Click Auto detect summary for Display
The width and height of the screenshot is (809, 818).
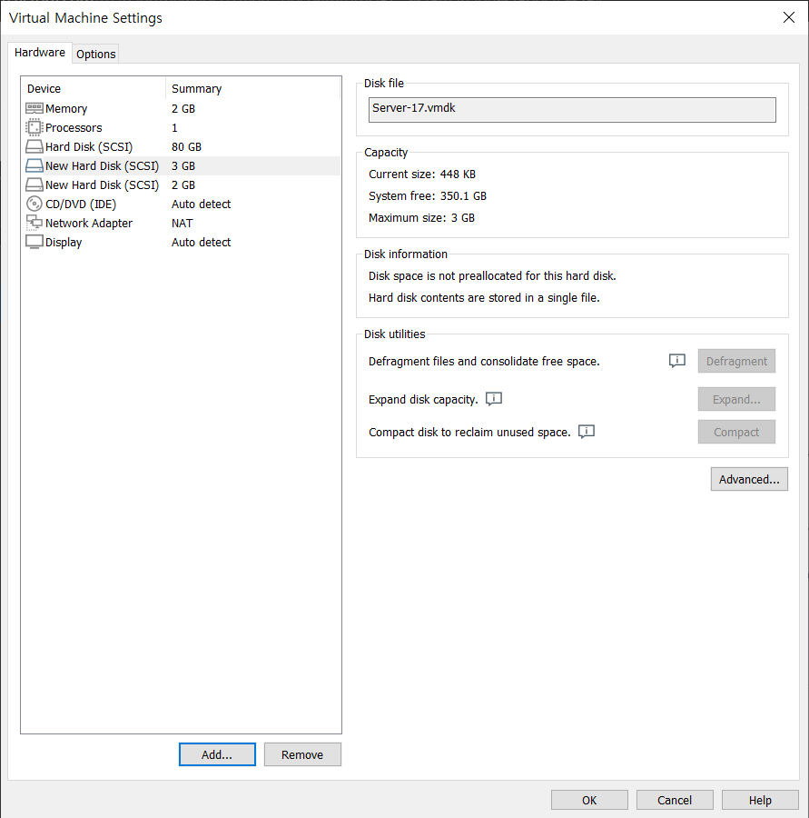[x=201, y=242]
